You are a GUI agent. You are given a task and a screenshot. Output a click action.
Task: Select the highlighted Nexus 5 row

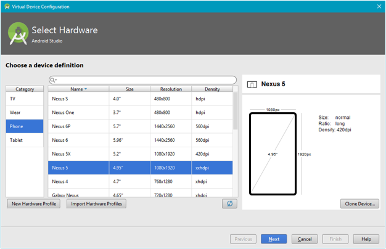pos(141,168)
